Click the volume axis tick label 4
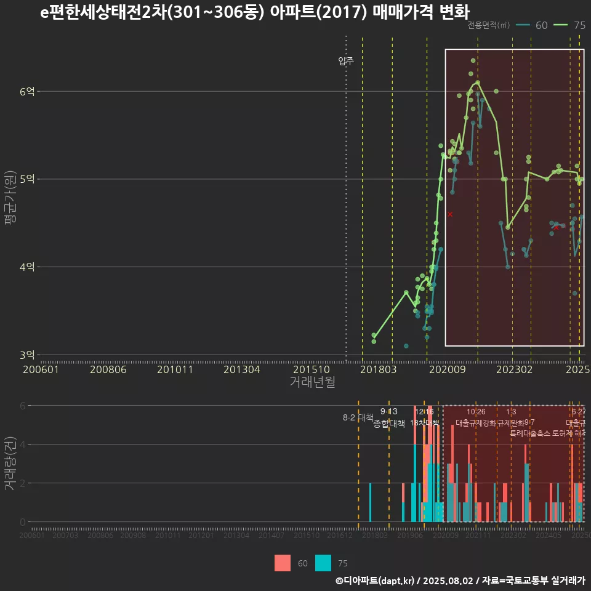This screenshot has height=591, width=591. [x=23, y=444]
